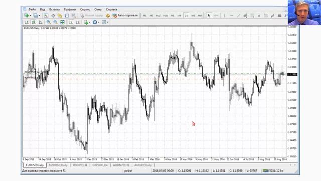Show the Market Watch window icon
The height and width of the screenshot is (181, 321).
click(x=46, y=16)
